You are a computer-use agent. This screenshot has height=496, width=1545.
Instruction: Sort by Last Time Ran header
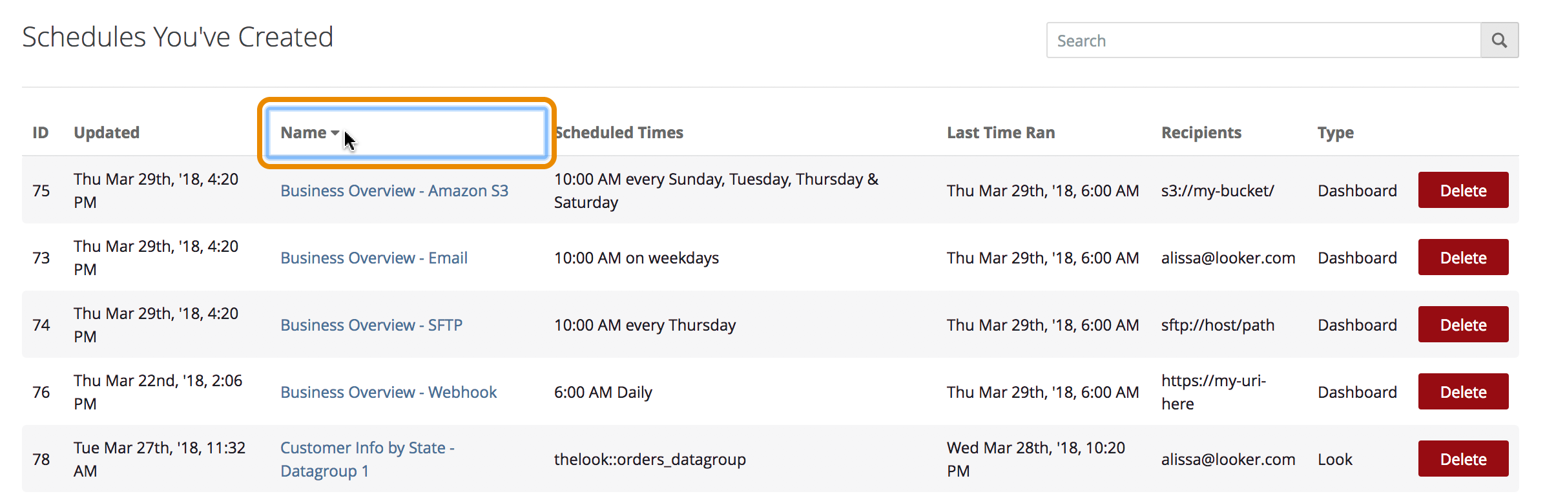coord(1001,133)
